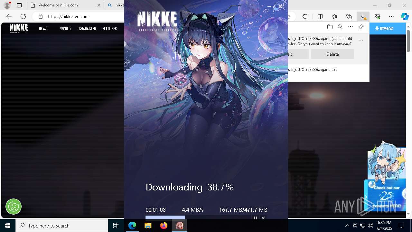Image resolution: width=412 pixels, height=232 pixels.
Task: Toggle Edge split screen
Action: [320, 16]
